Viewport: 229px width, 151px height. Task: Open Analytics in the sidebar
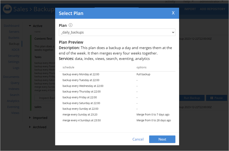(x=13, y=101)
